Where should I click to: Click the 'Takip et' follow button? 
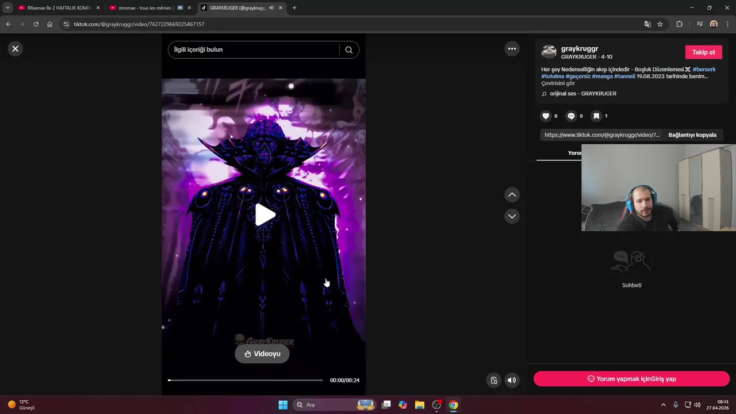coord(703,52)
